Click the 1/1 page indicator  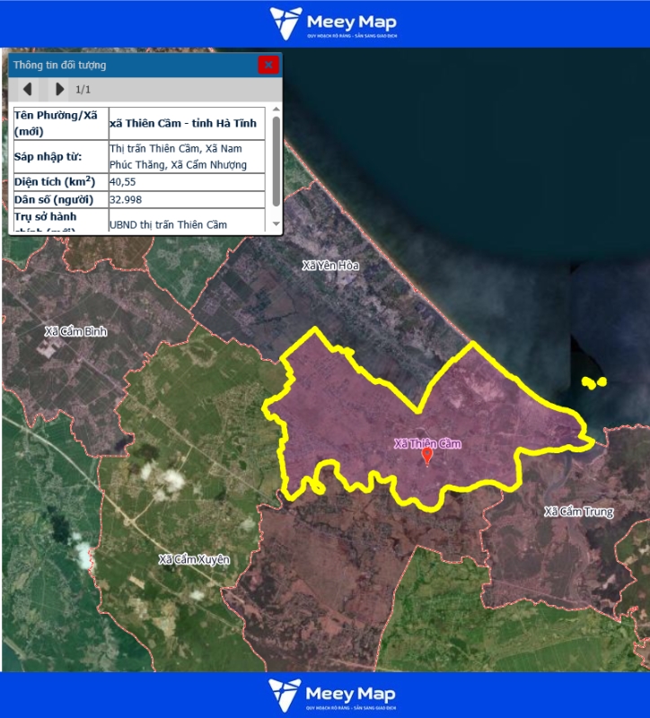click(83, 89)
